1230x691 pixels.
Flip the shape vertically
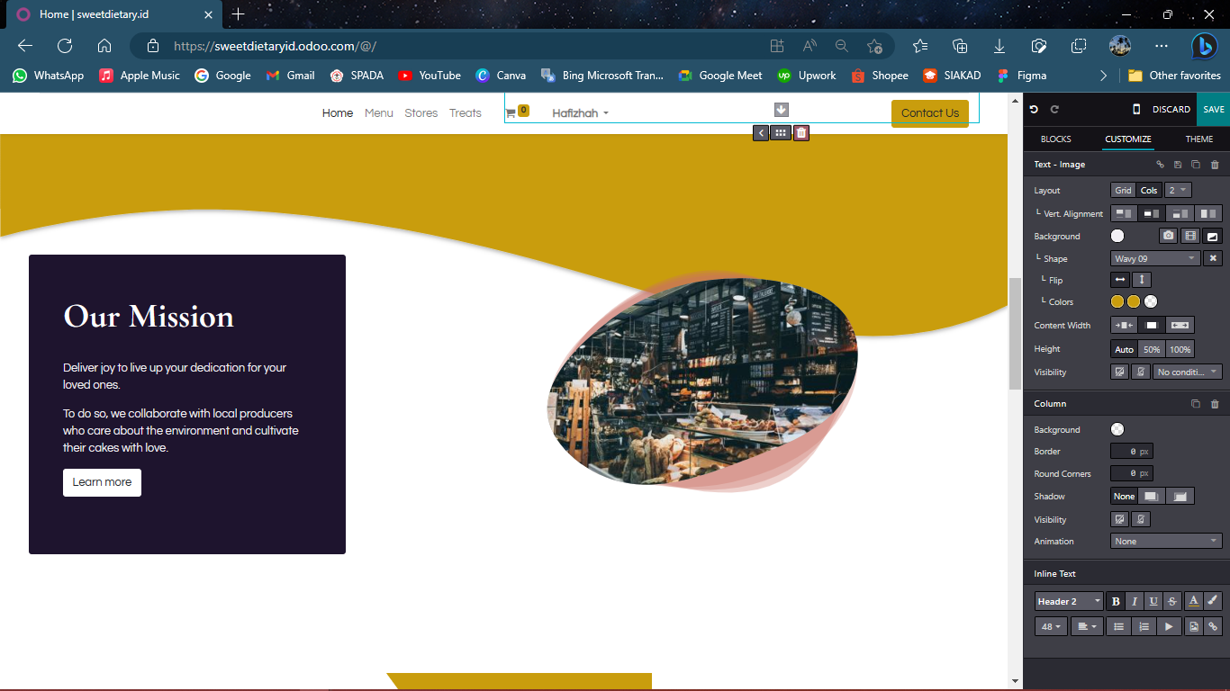pos(1141,280)
